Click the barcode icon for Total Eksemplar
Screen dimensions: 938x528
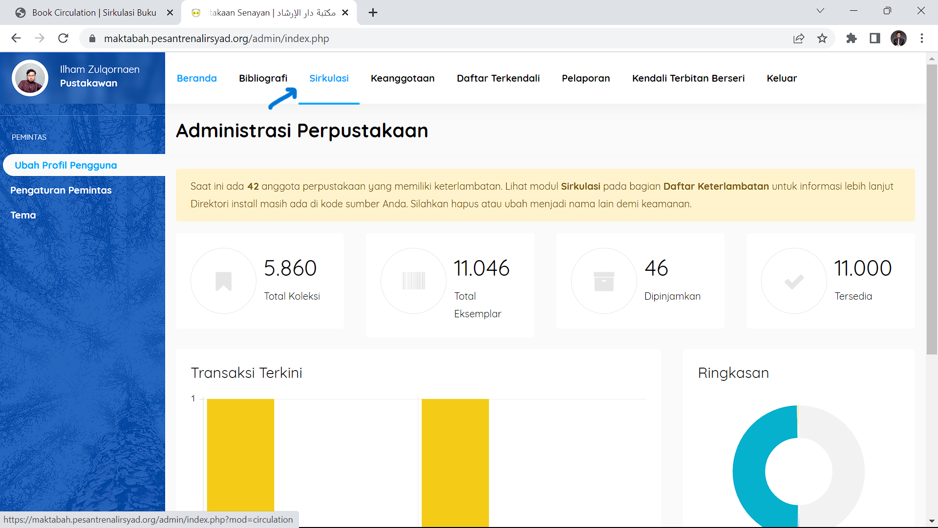pos(414,281)
